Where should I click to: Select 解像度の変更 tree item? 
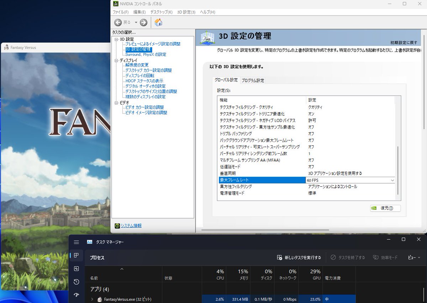click(x=137, y=65)
